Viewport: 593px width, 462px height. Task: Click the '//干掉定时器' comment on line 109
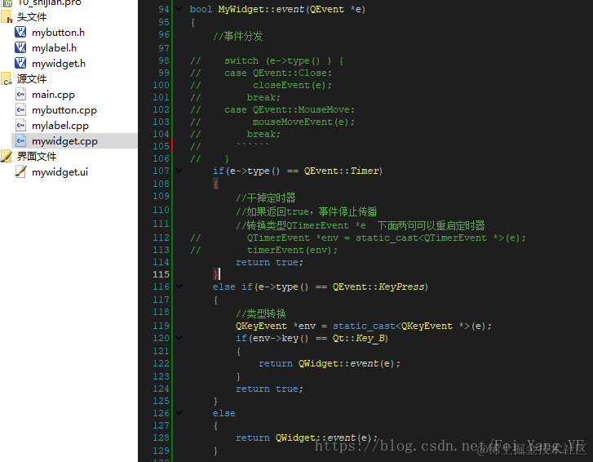click(x=266, y=198)
